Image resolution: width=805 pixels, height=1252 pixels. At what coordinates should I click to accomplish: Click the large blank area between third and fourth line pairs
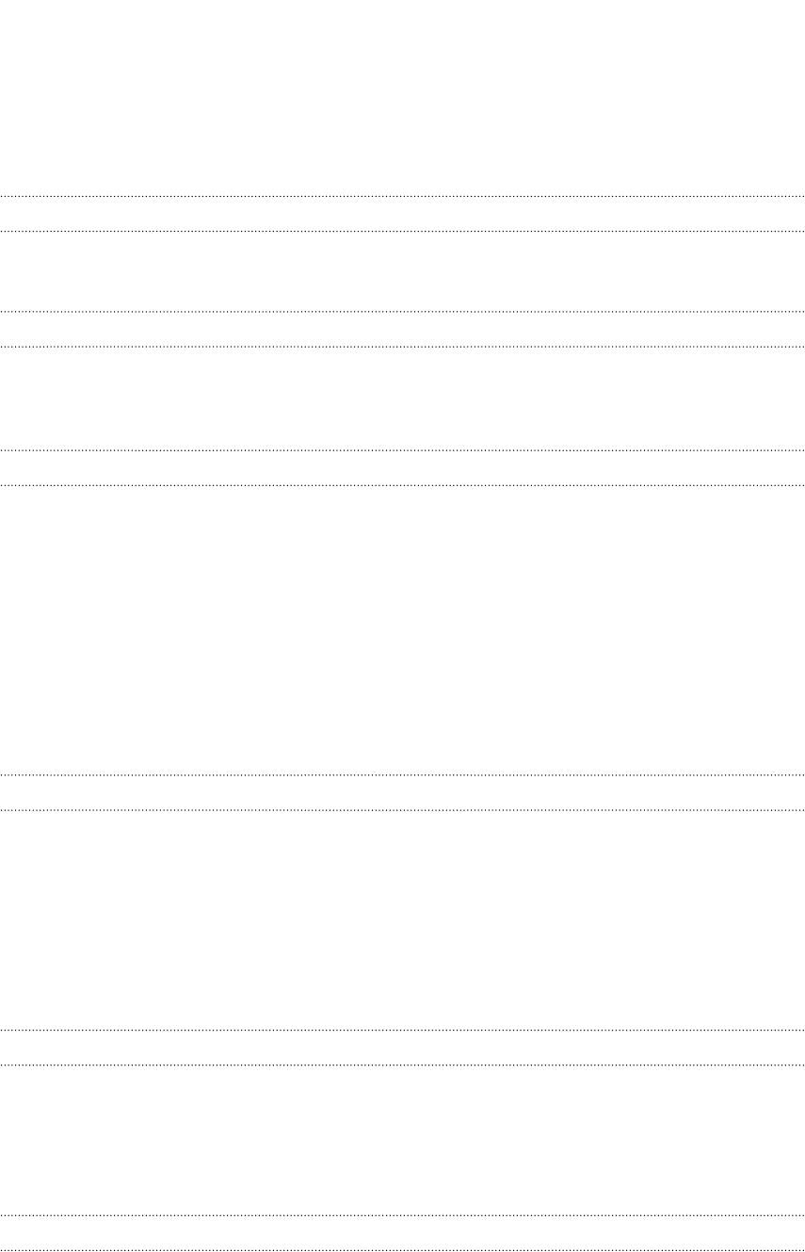(x=402, y=630)
